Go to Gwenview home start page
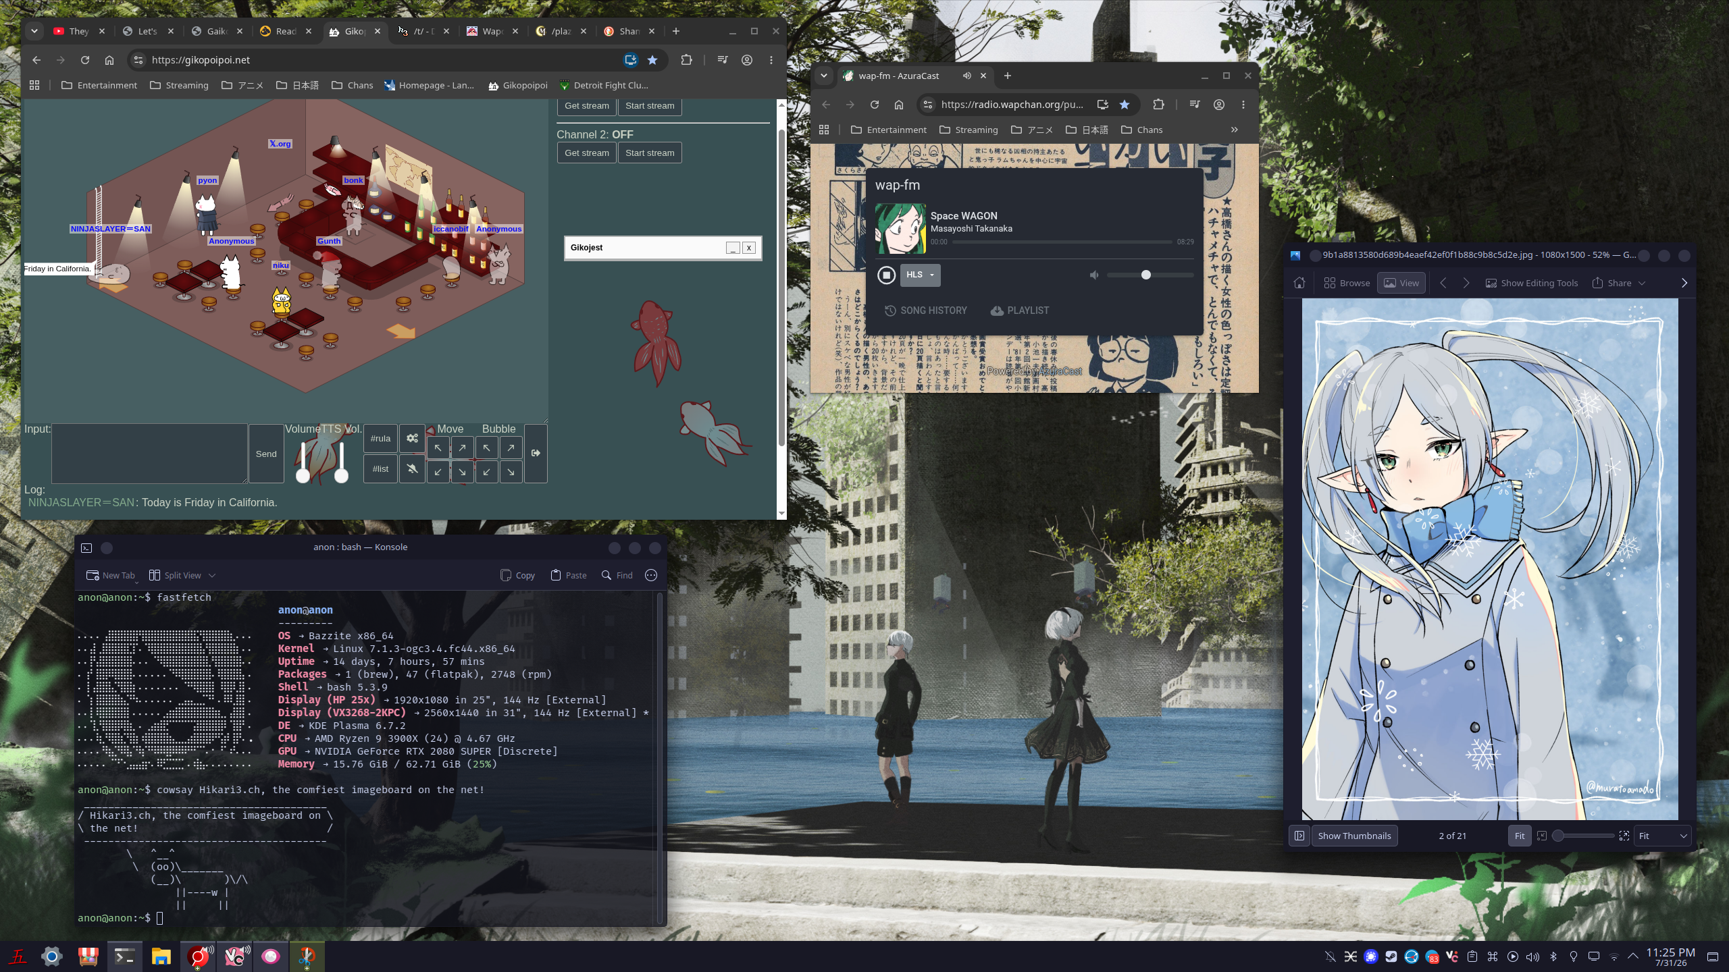Screen dimensions: 1729x972 pyautogui.click(x=1299, y=283)
